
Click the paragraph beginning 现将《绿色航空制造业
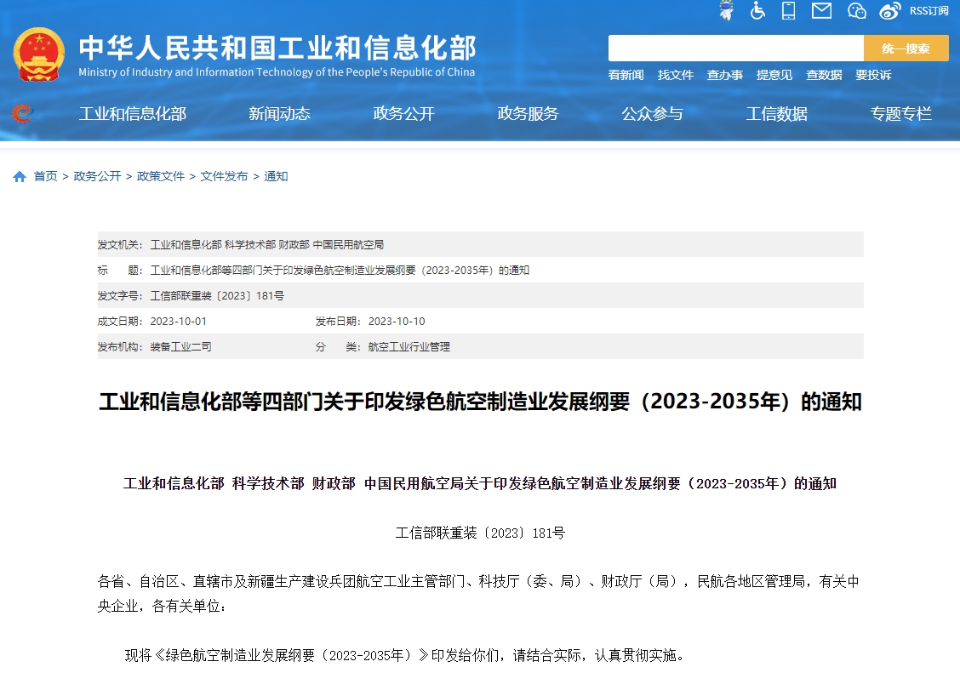404,656
